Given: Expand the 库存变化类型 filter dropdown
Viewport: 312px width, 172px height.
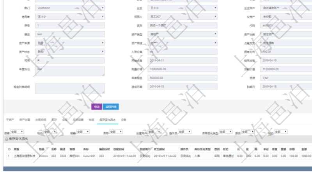Looking at the screenshot, I should point(226,133).
